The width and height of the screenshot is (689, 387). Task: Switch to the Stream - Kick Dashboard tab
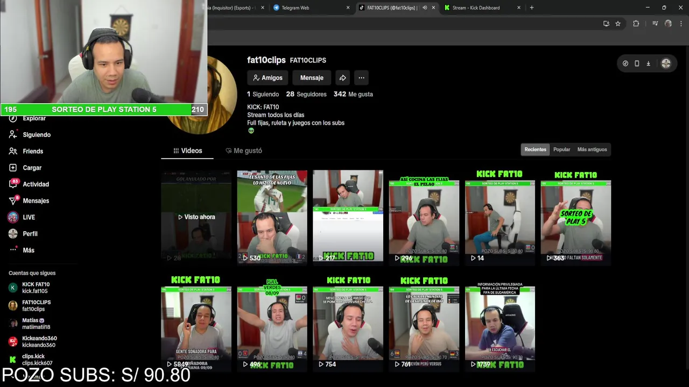point(482,8)
